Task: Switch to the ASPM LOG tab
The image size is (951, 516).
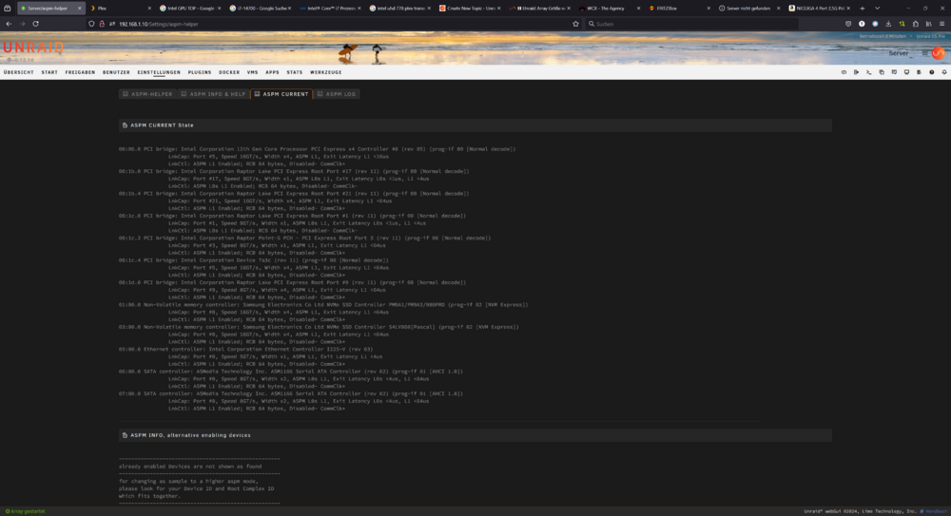Action: click(x=337, y=94)
